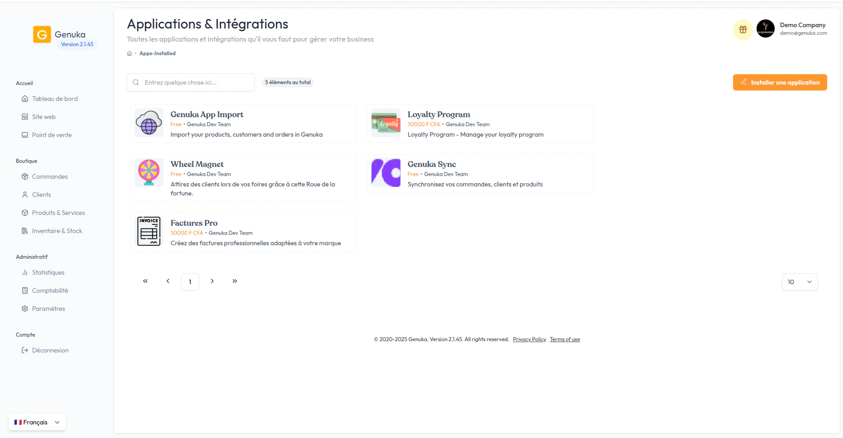Open Produits & Services menu item

pos(58,213)
